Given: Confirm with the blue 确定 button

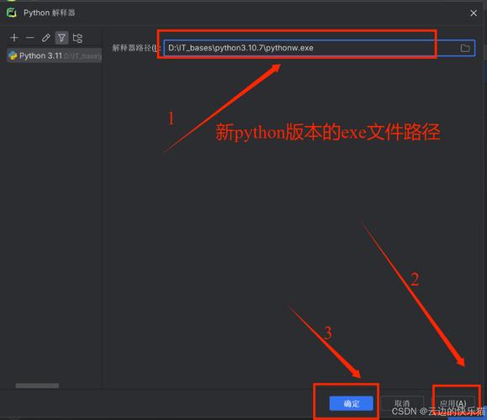Looking at the screenshot, I should click(x=351, y=403).
